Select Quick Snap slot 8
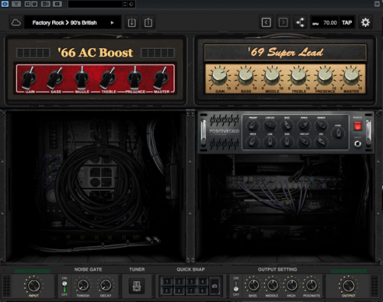This screenshot has height=302, width=383. (x=203, y=291)
